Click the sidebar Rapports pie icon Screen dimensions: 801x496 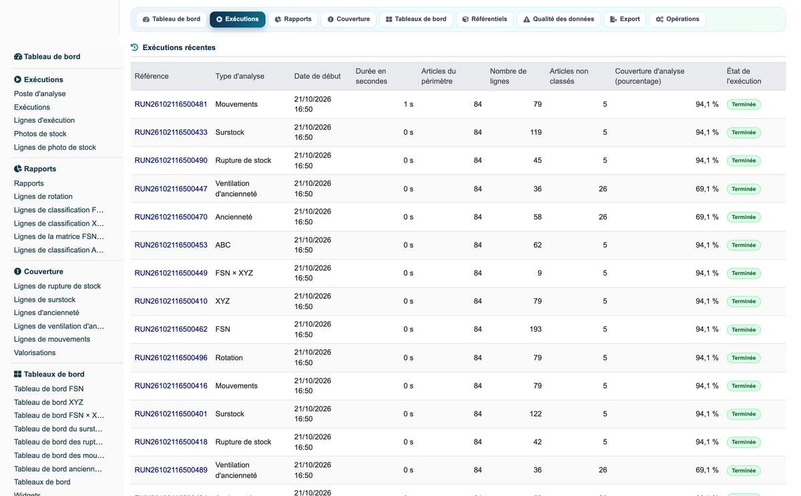point(18,169)
